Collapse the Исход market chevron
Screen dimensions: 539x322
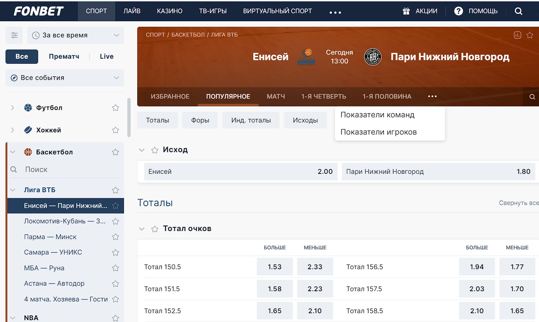pyautogui.click(x=142, y=150)
